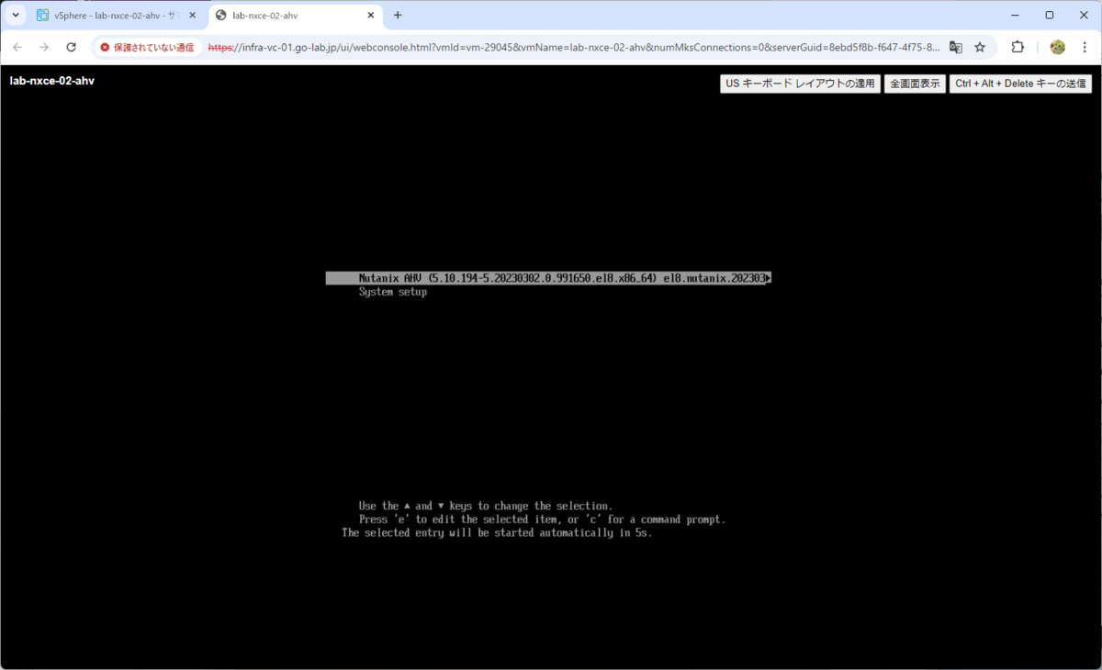Click the 全画面表示 full screen button
1102x670 pixels.
point(915,84)
